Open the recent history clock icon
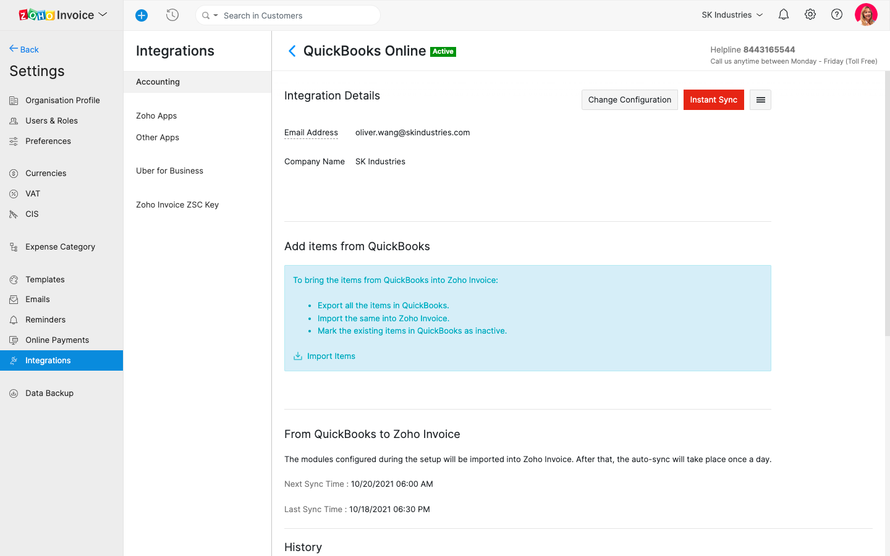The width and height of the screenshot is (890, 556). (x=172, y=15)
